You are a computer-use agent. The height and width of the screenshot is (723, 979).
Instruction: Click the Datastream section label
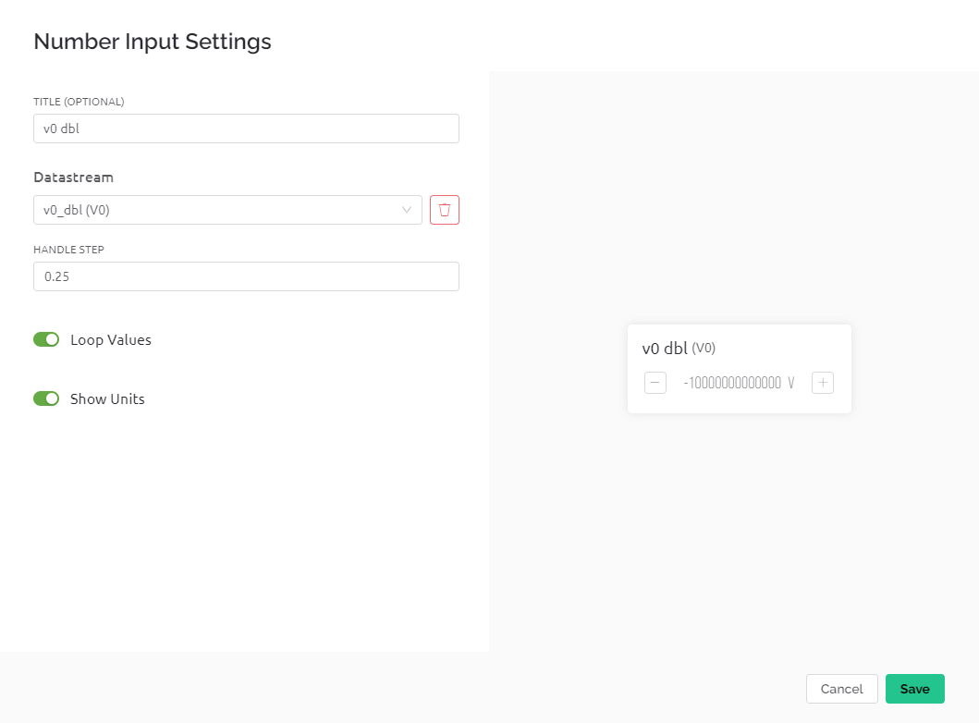[x=73, y=177]
